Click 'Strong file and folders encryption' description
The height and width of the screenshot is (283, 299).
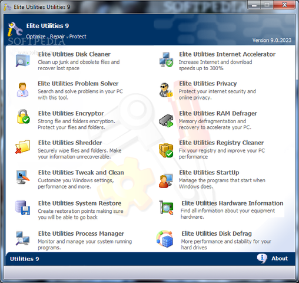(x=77, y=124)
